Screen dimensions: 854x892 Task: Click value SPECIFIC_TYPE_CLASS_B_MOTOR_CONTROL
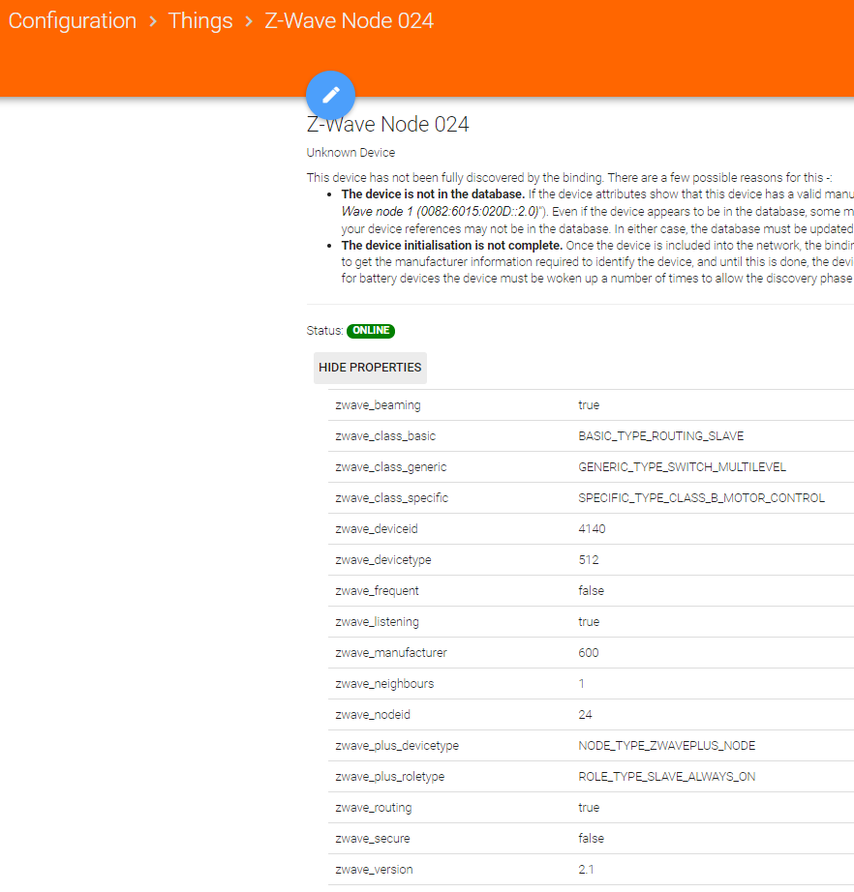[701, 498]
